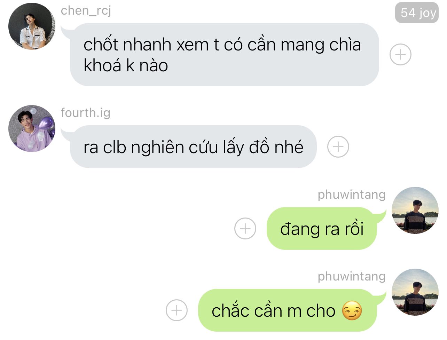
Task: Select the 'ra clb nghiên cứu lấy đồ nhé' bubble
Action: [193, 147]
